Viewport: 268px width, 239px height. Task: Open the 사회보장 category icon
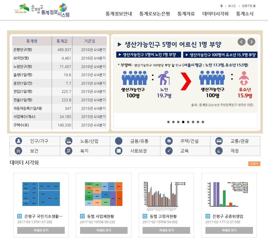[x=119, y=151]
